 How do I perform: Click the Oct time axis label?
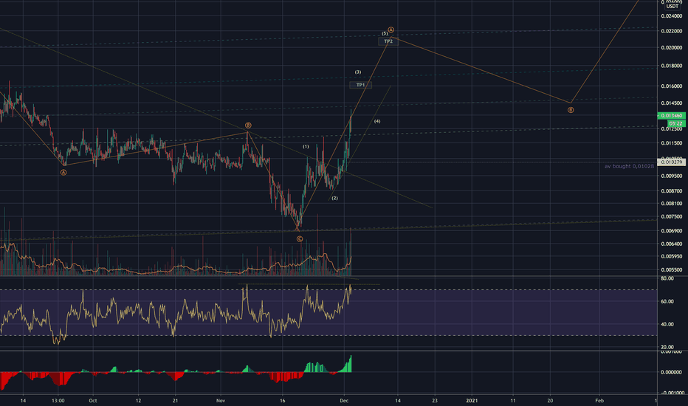tap(92, 401)
